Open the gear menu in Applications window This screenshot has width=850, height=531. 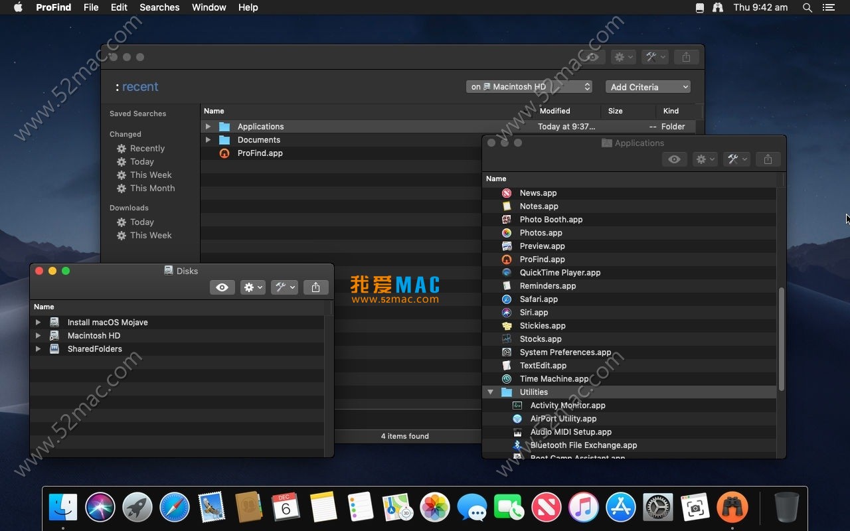pyautogui.click(x=705, y=159)
